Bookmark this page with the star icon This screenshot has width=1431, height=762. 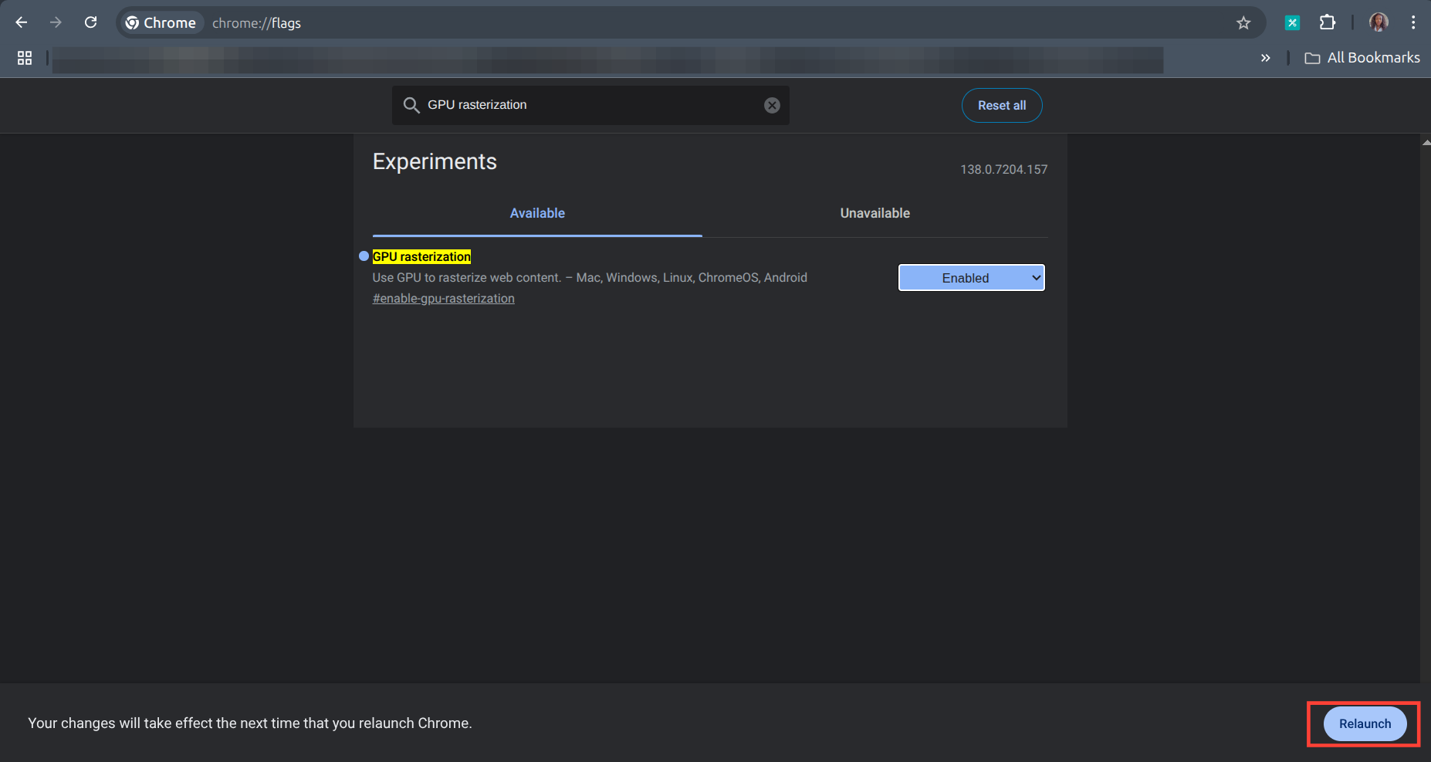(x=1243, y=23)
